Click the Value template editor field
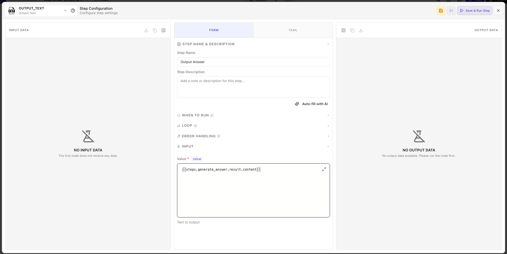507x254 pixels. coord(253,190)
